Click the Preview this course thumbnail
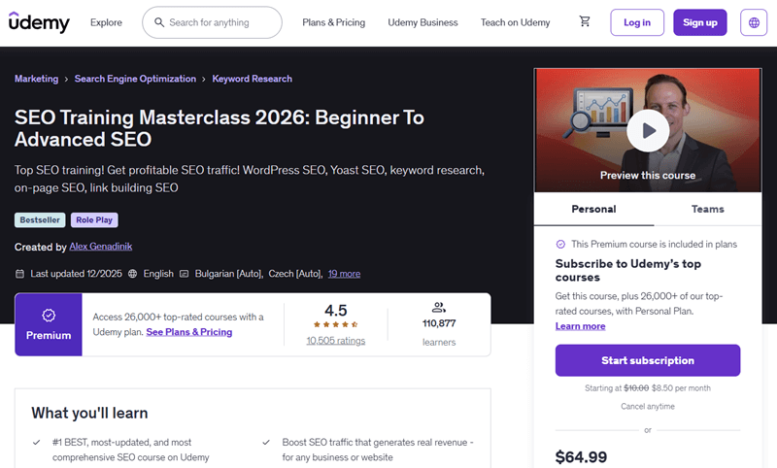Viewport: 777px width, 468px height. tap(648, 130)
